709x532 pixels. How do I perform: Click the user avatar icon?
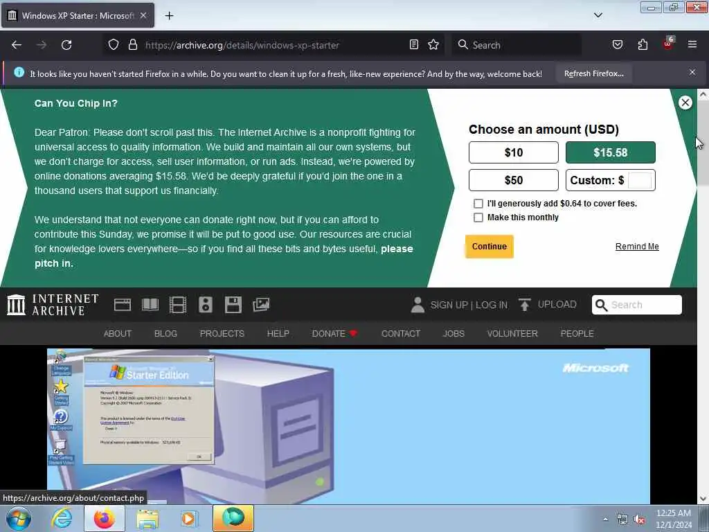point(418,305)
